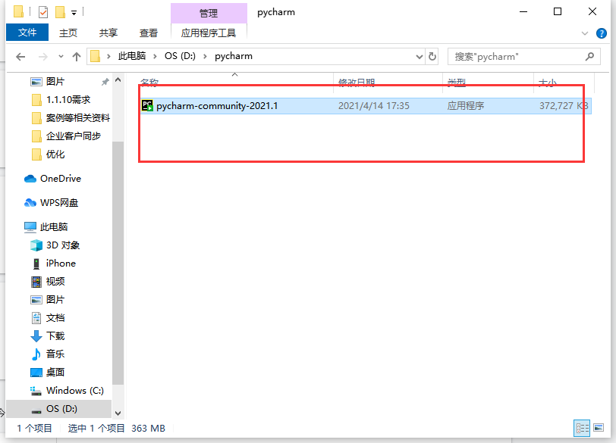Select the 管理 contextual tab header
616x443 pixels.
[x=209, y=14]
